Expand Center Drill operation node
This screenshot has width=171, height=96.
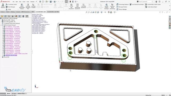(3, 54)
